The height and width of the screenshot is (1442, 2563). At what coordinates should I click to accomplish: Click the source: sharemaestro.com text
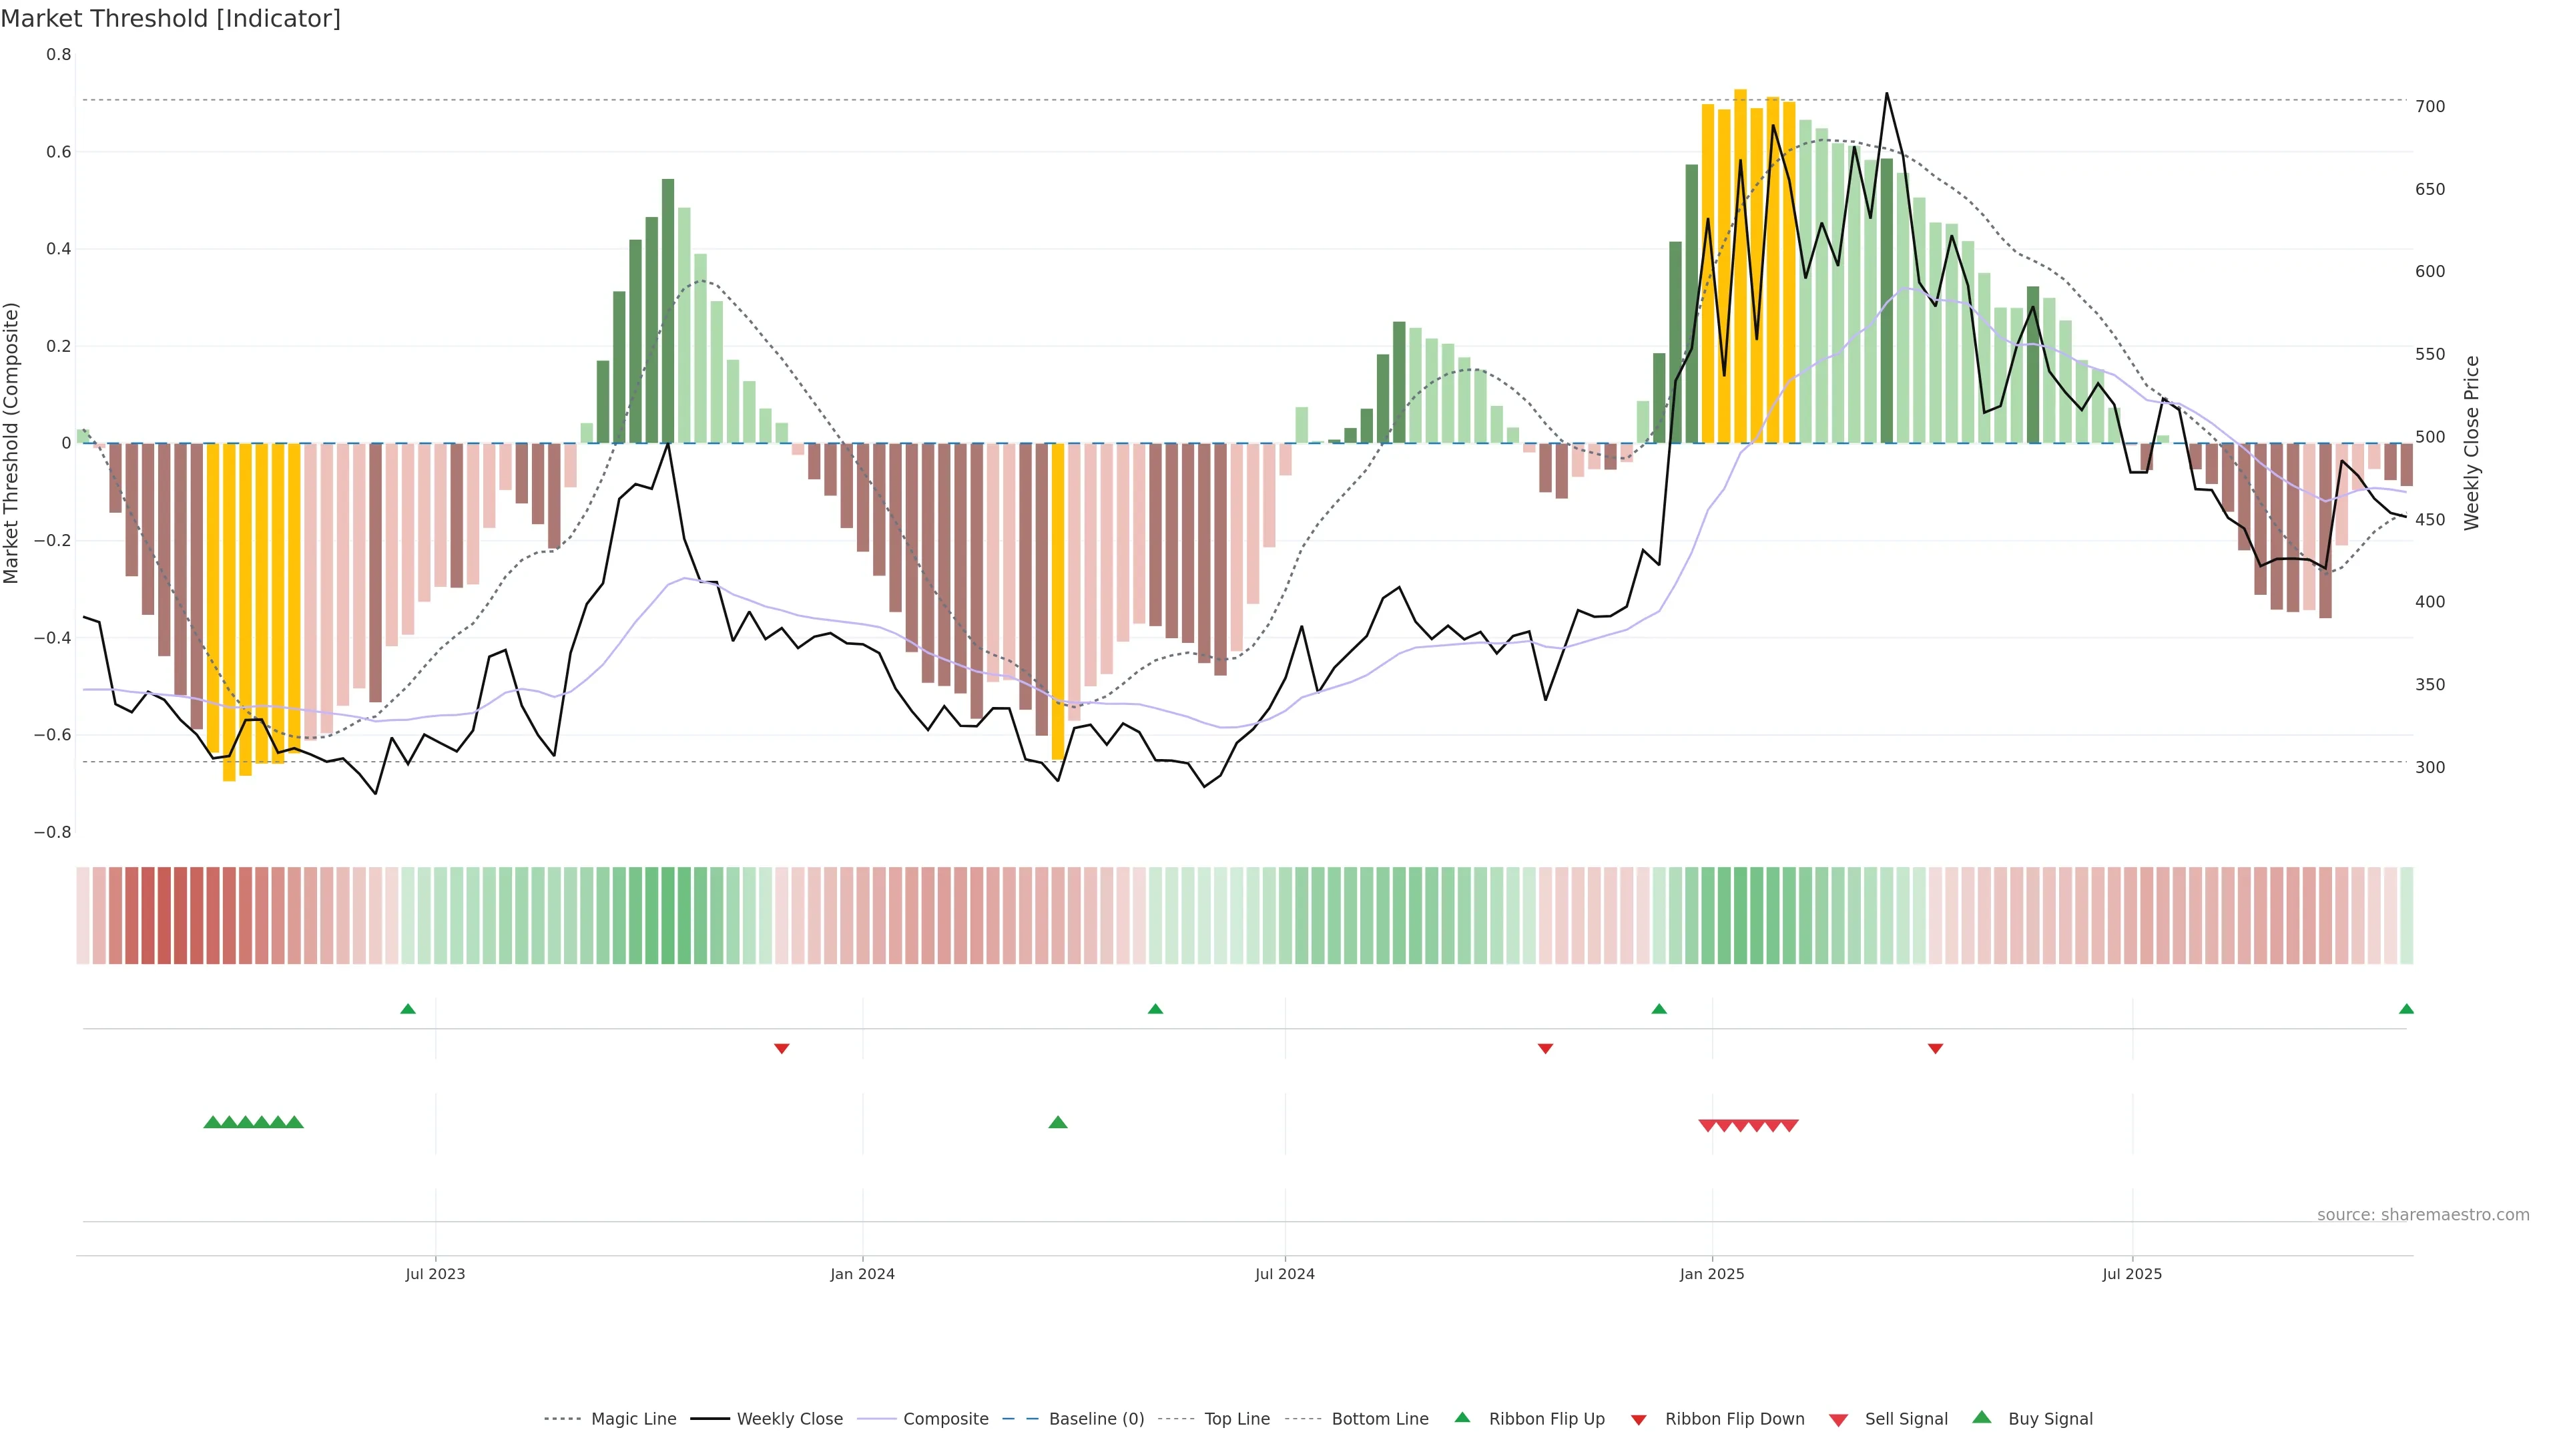pyautogui.click(x=2423, y=1215)
